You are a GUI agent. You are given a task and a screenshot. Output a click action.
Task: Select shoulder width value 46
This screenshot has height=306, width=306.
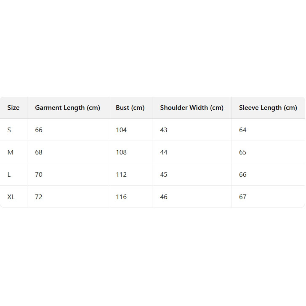point(164,197)
